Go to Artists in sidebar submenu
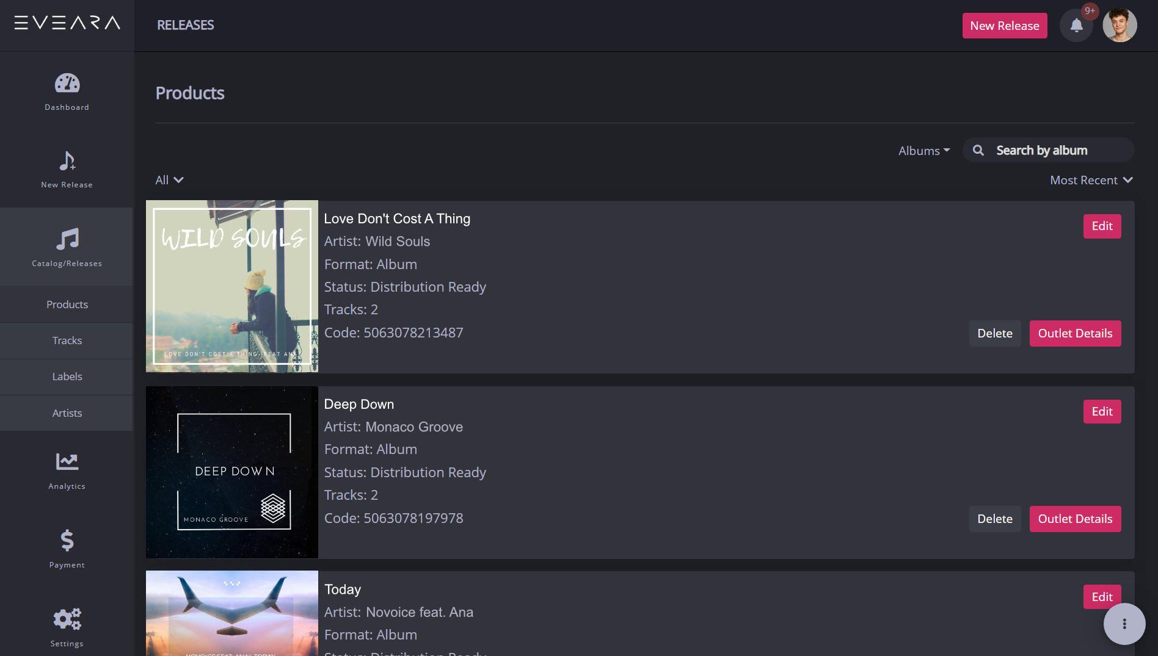The height and width of the screenshot is (656, 1158). (67, 413)
